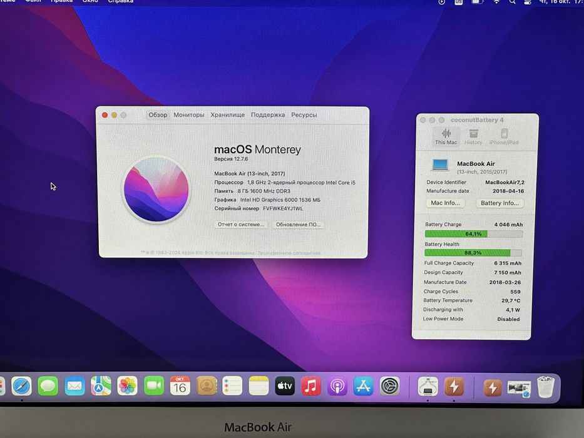
Task: Launch Photos from the Dock
Action: [127, 386]
